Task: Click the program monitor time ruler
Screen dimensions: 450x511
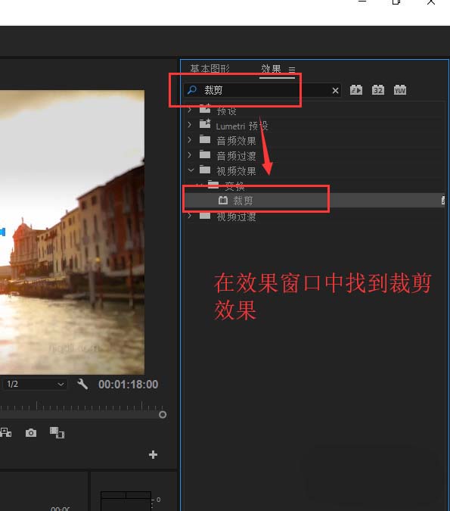Action: point(82,406)
